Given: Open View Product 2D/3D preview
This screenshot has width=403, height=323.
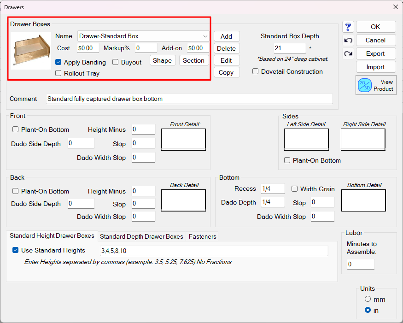Looking at the screenshot, I should [376, 85].
